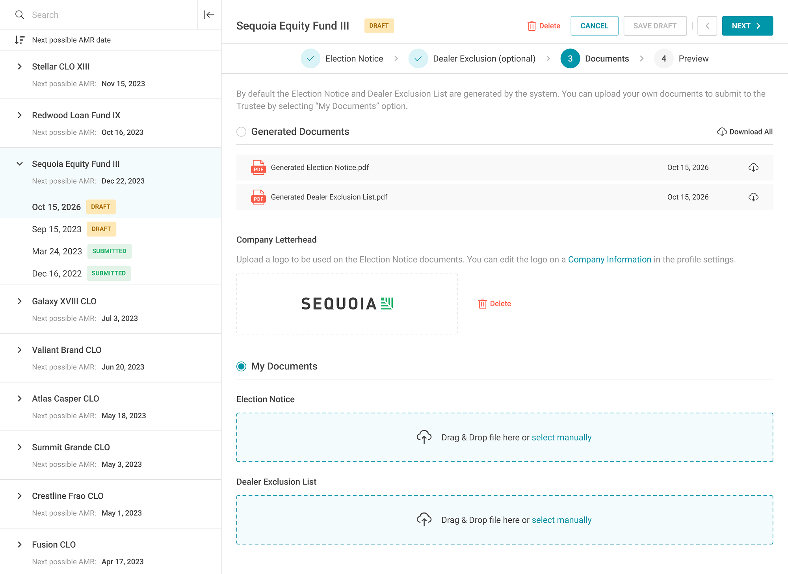The height and width of the screenshot is (574, 788).
Task: Expand Summit Grande CLO
Action: point(20,447)
